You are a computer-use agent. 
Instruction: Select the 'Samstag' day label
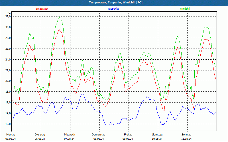[157, 135]
